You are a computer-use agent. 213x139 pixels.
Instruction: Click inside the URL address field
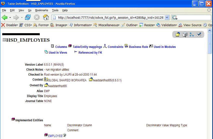[x=110, y=17]
